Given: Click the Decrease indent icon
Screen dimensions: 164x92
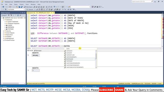Looking at the screenshot, I should tap(68, 9).
